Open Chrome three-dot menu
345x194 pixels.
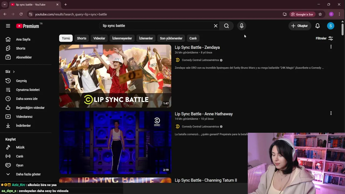point(339,14)
